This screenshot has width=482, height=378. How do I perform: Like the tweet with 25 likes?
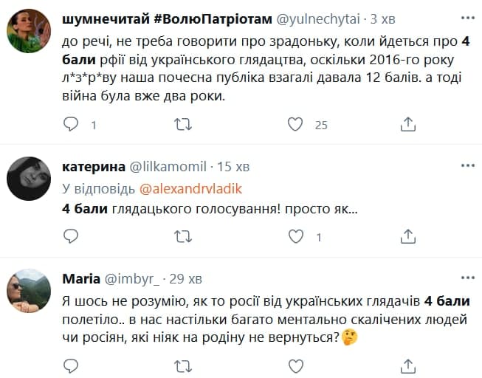tap(295, 125)
